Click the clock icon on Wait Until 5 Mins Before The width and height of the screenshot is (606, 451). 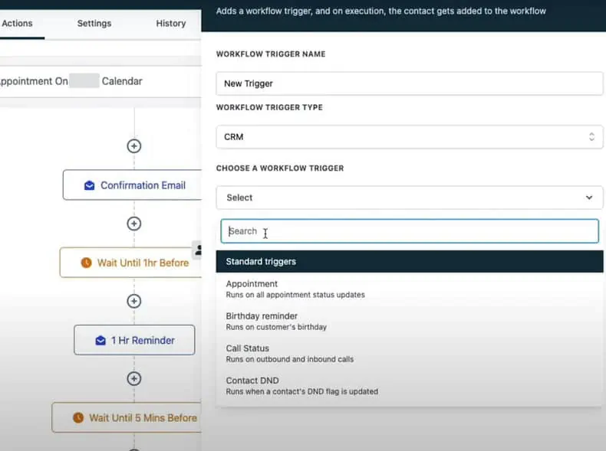pos(78,418)
